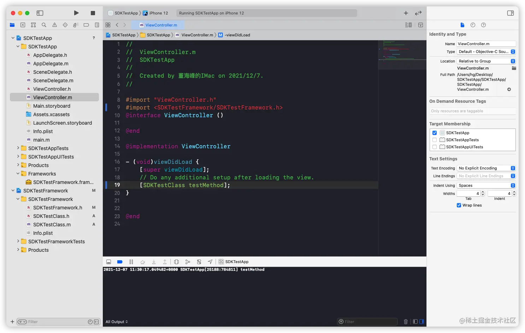525x333 pixels.
Task: Hide the inspector panel via the toolbar icon
Action: pyautogui.click(x=511, y=13)
